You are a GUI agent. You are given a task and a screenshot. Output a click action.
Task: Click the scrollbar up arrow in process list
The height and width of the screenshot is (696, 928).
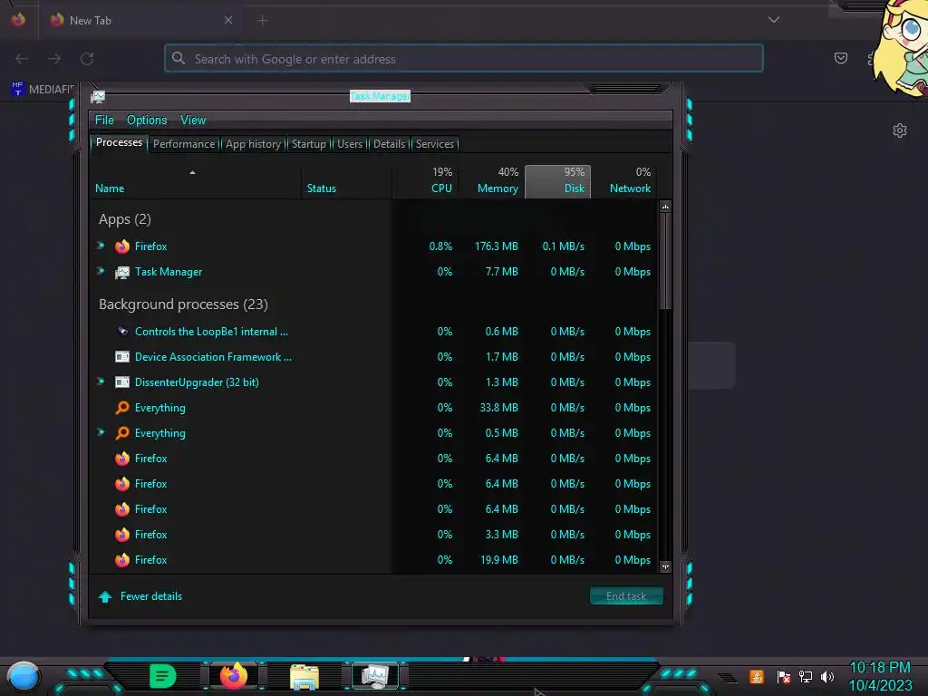(x=665, y=207)
